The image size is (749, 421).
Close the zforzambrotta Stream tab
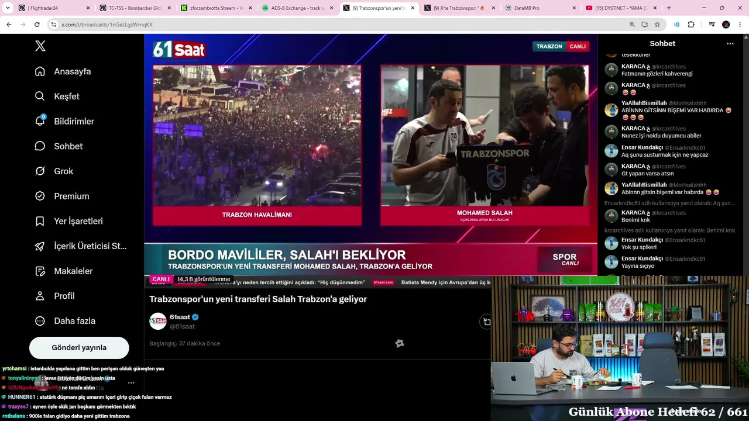point(250,8)
